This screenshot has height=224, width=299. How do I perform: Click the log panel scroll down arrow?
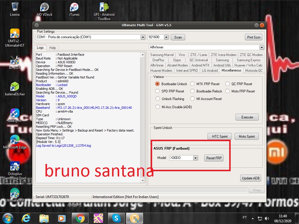click(x=142, y=180)
